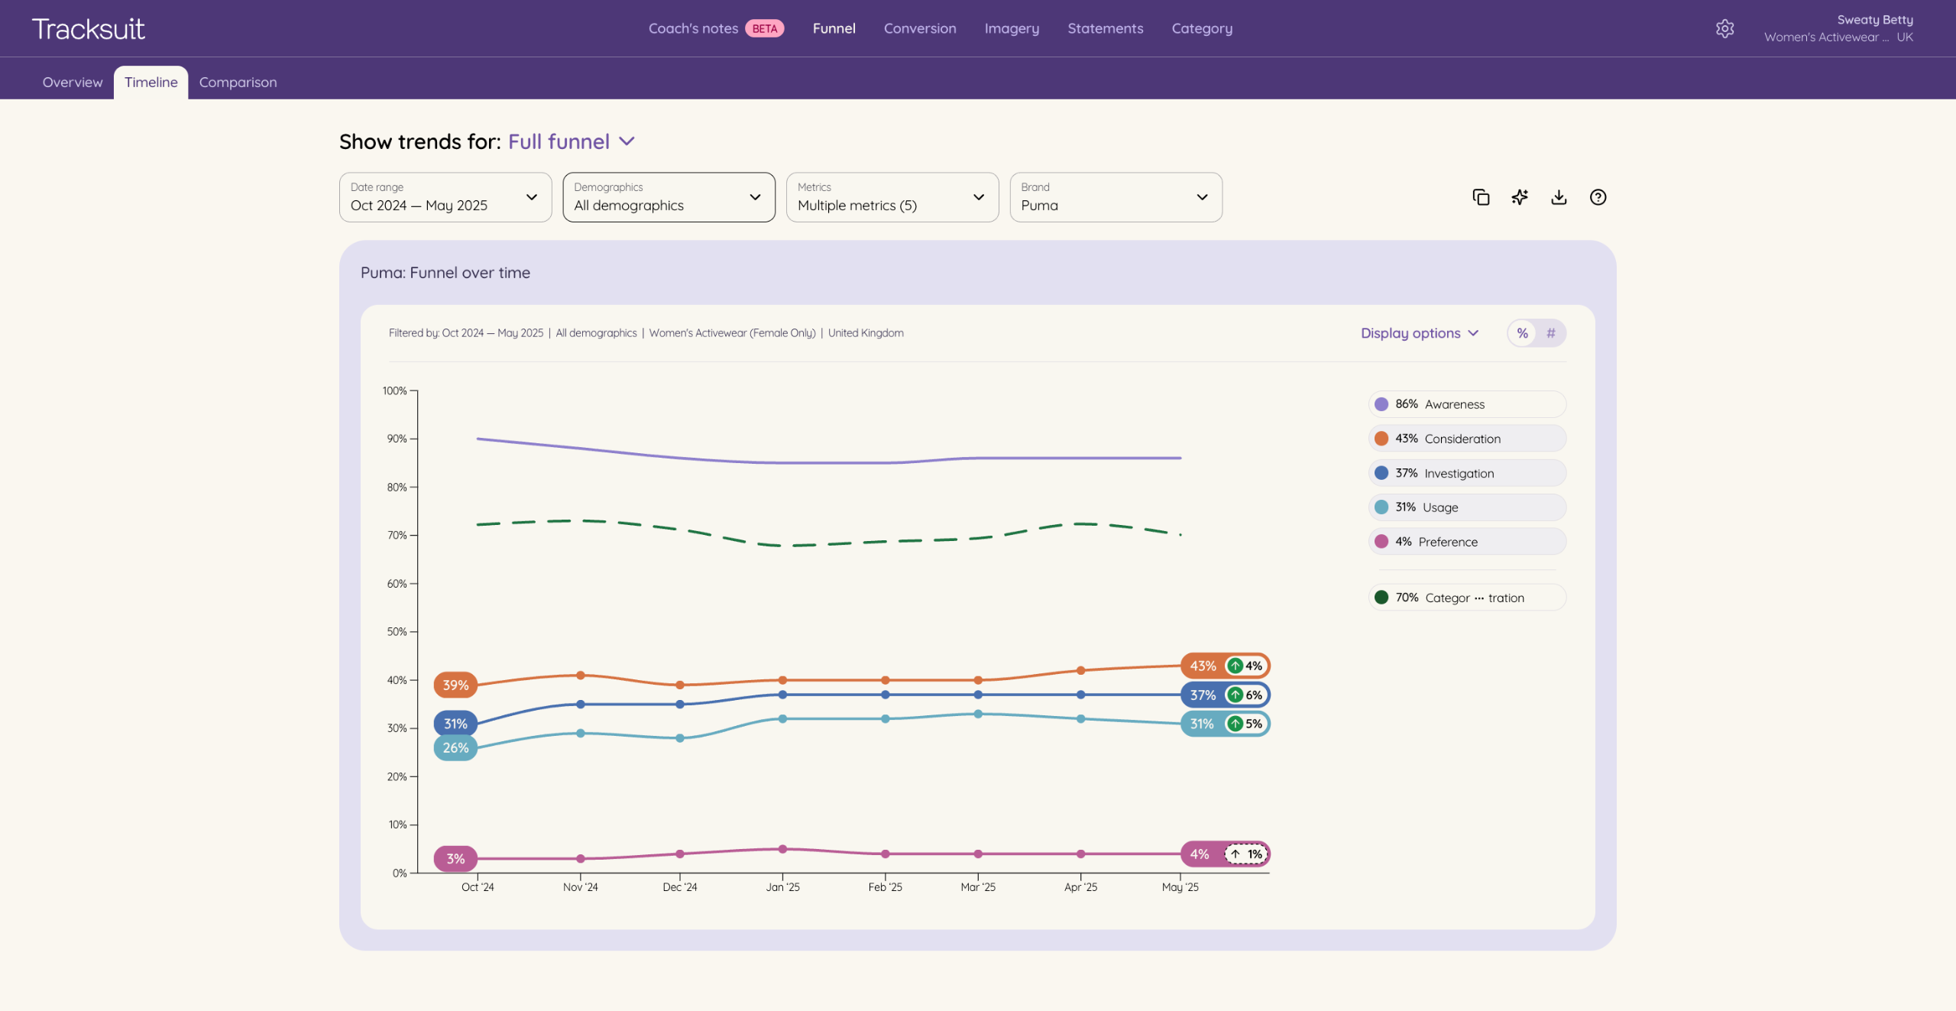Click the Tracksuit logo
This screenshot has height=1011, width=1956.
[88, 29]
